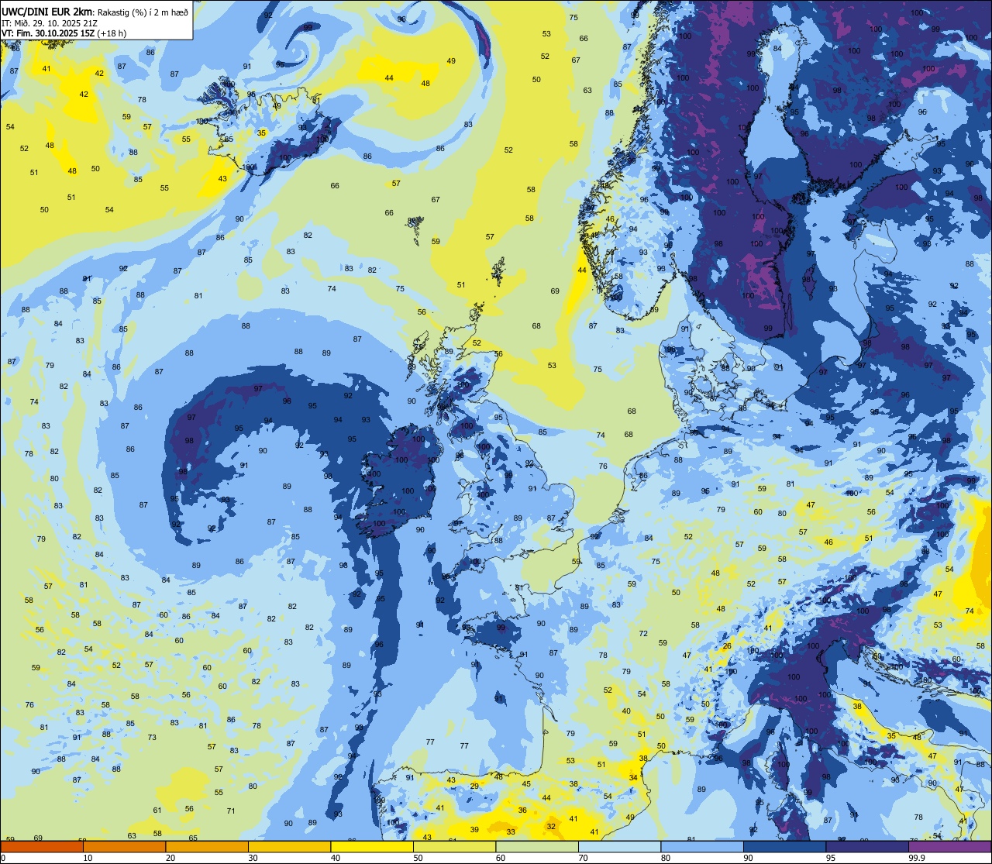
Task: Click the '95' legend tick label
Action: [831, 858]
